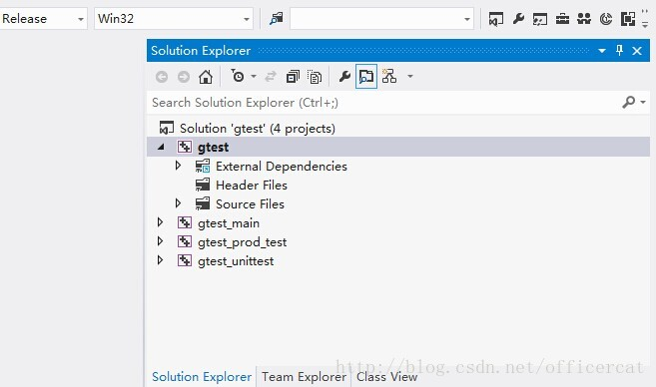Screen dimensions: 656x387
Task: Click the Forward navigation arrow in Solution Explorer
Action: click(x=184, y=77)
